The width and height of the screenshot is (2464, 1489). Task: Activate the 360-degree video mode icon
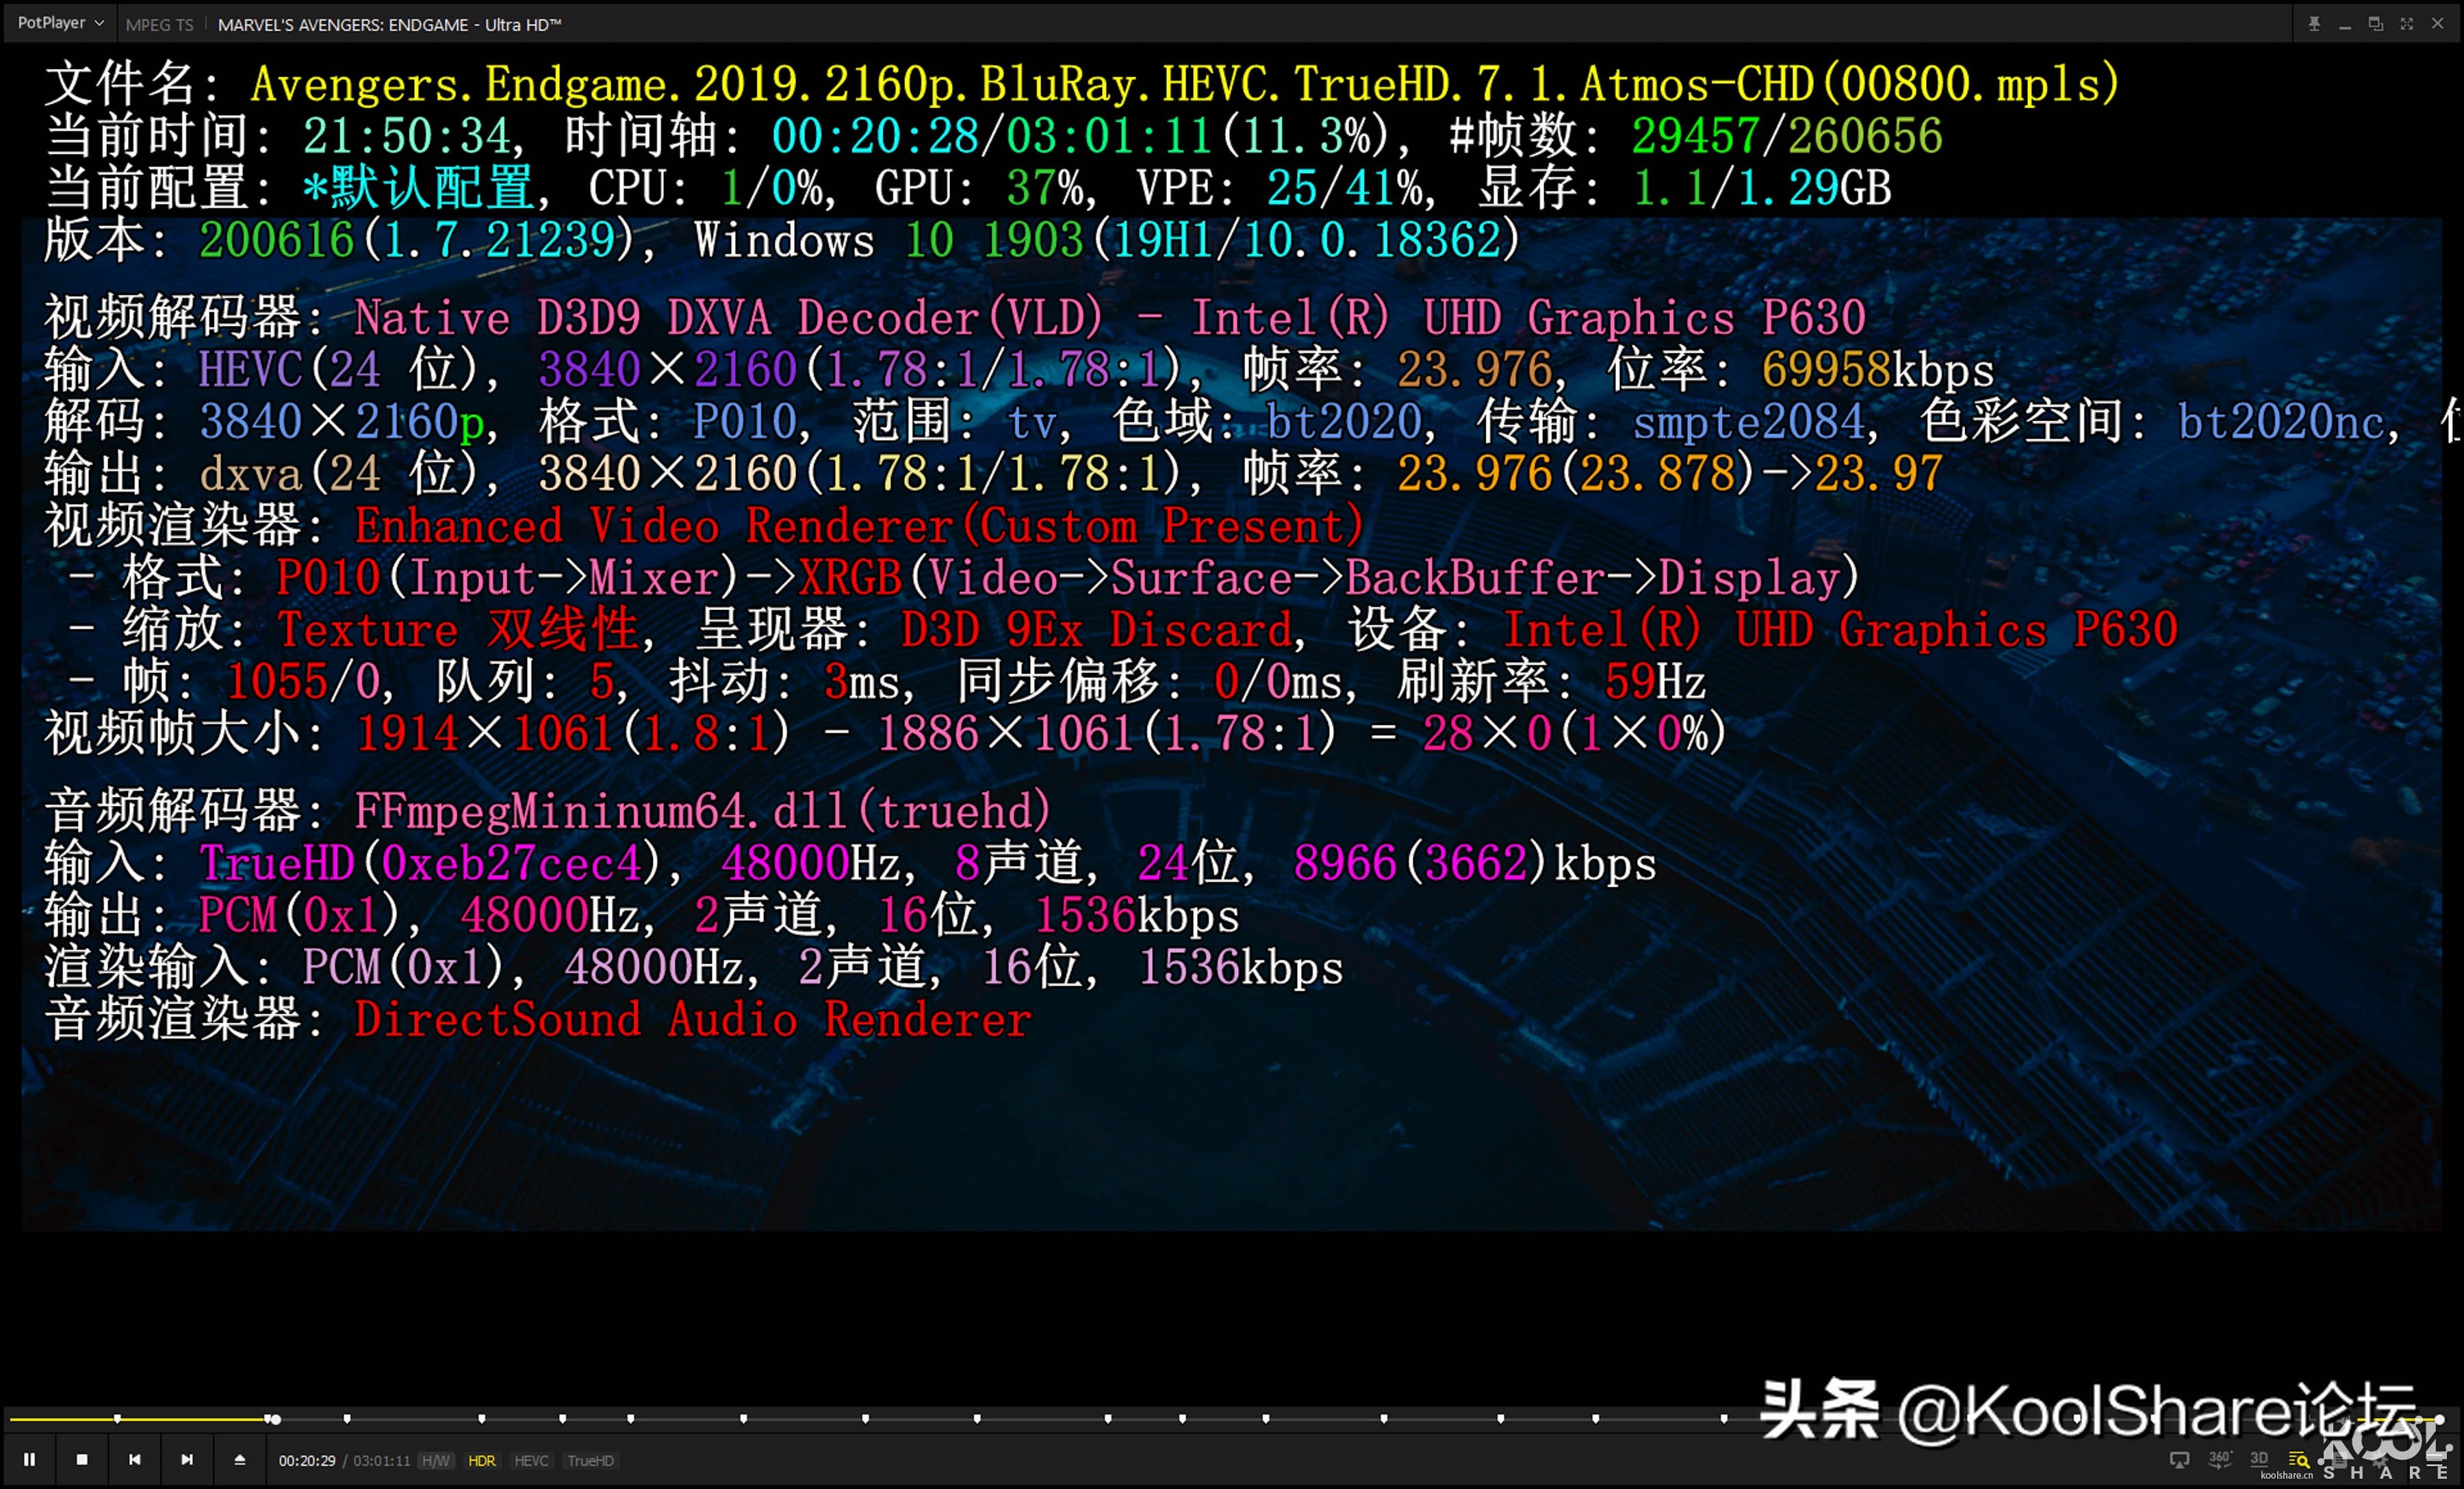click(x=2219, y=1461)
